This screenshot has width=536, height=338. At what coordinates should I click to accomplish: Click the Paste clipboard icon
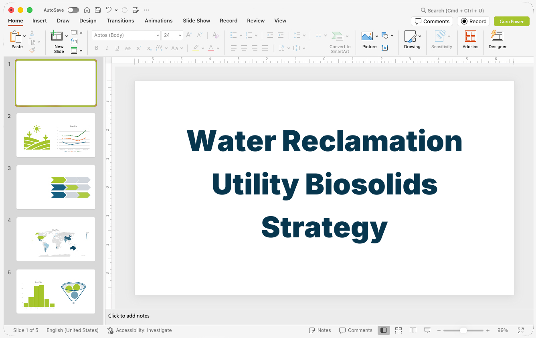[x=16, y=36]
